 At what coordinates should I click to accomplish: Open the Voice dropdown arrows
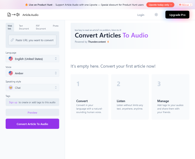pyautogui.click(x=56, y=73)
